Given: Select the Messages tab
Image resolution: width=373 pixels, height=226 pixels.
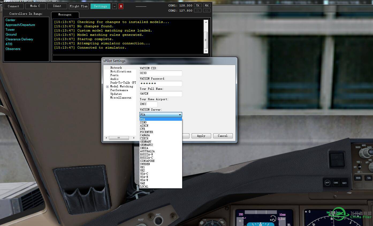Looking at the screenshot, I should [65, 15].
